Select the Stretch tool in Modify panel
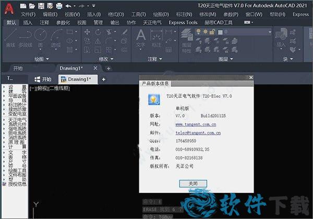313x219 pixels. click(87, 49)
